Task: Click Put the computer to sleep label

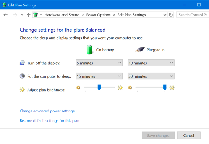Action: [49, 76]
